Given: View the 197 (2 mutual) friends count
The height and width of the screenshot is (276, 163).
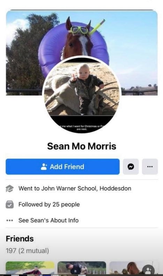Looking at the screenshot, I should click(x=27, y=250).
